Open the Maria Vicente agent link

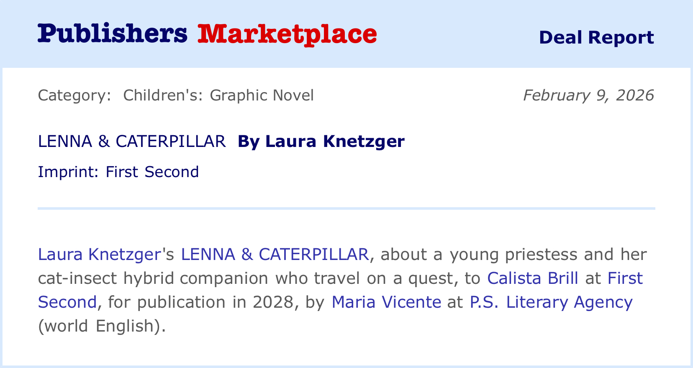pos(386,302)
